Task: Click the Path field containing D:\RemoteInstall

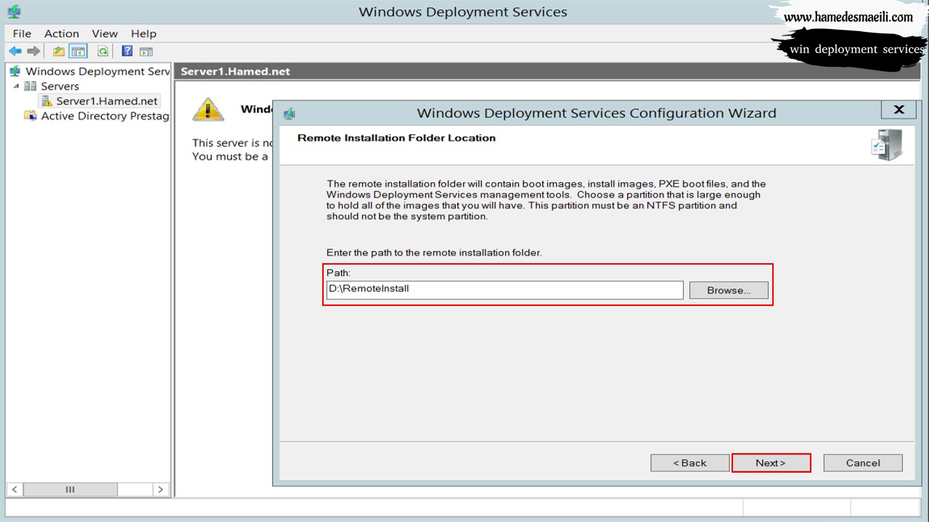Action: [504, 290]
